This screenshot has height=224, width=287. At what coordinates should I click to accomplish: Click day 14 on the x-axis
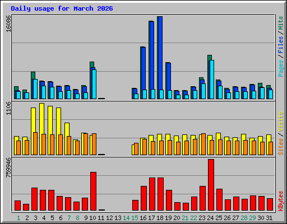tap(126, 218)
